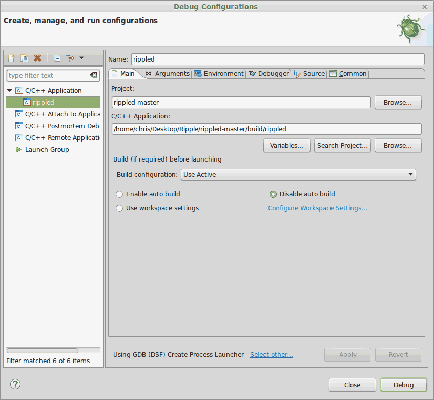Click the new launch configuration icon
The image size is (434, 400).
tap(11, 58)
